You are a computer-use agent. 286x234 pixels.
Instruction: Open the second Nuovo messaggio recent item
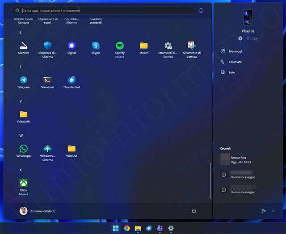click(238, 190)
